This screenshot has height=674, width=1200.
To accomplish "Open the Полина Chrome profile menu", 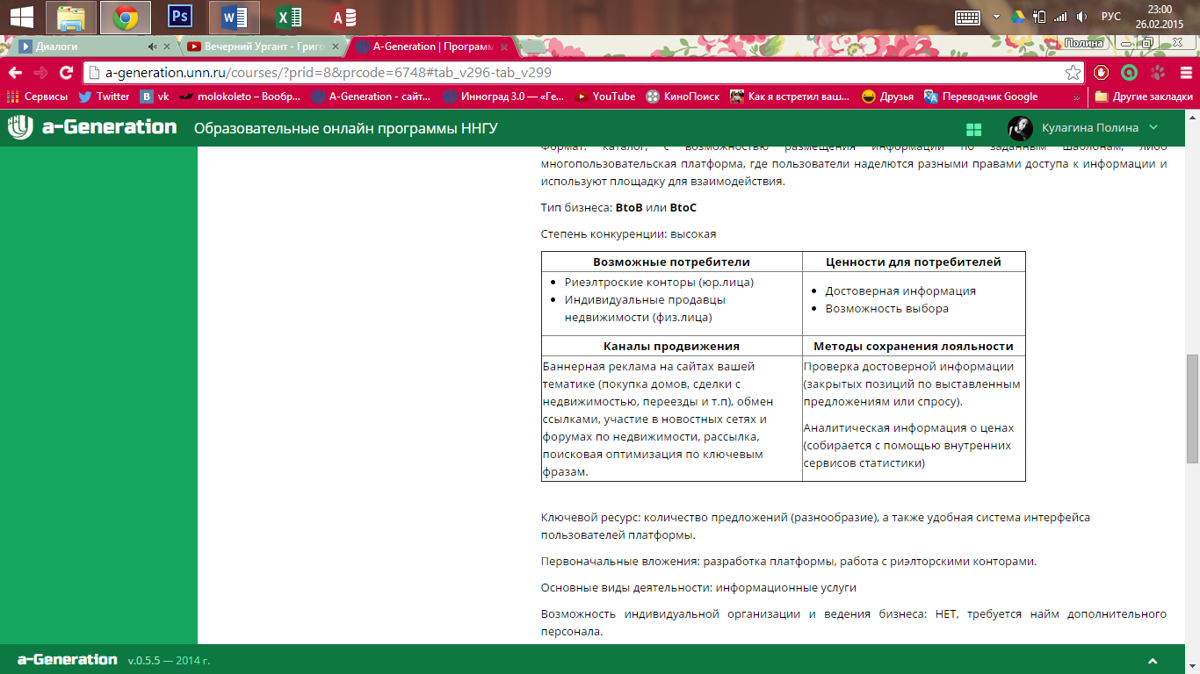I will click(x=1082, y=43).
